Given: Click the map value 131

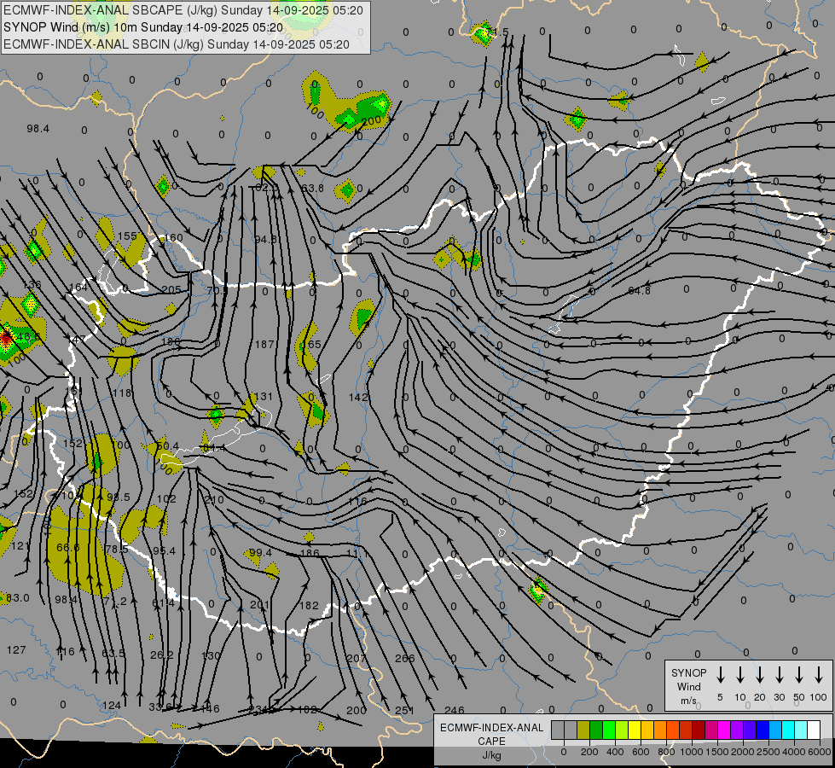Looking at the screenshot, I should click(x=263, y=397).
